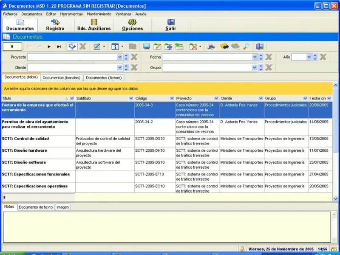The width and height of the screenshot is (340, 255).
Task: Select the SCTT: Diseño hardware row
Action: coord(24,150)
